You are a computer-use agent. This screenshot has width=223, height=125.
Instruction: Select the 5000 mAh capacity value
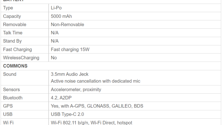(61, 16)
